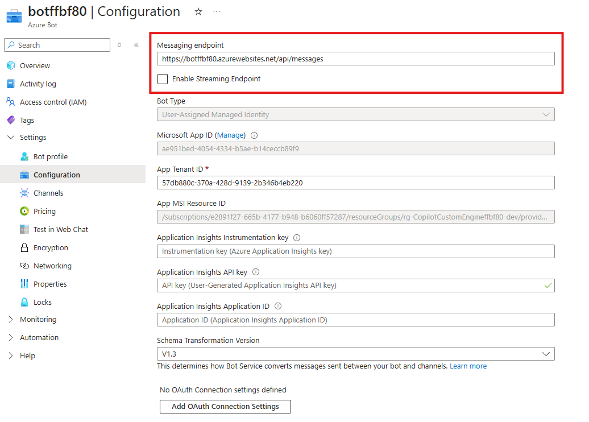The image size is (589, 422).
Task: Click the sidebar Search box
Action: (57, 45)
